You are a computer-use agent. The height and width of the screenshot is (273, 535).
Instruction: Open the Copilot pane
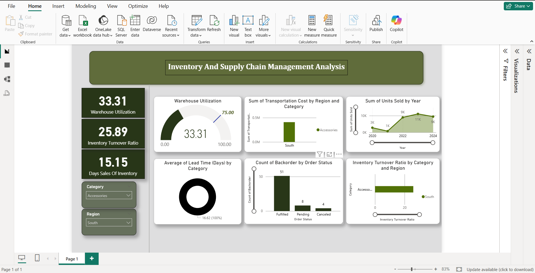coord(397,23)
